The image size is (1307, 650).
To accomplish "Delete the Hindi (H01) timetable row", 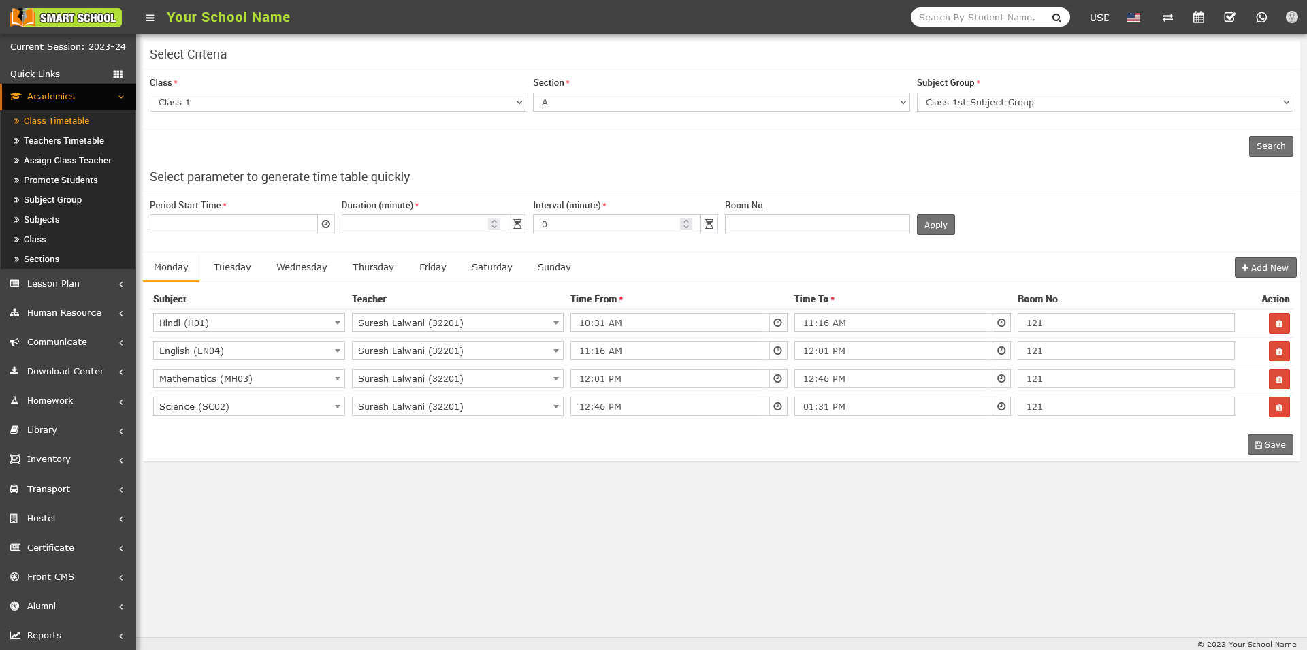I will click(1278, 323).
